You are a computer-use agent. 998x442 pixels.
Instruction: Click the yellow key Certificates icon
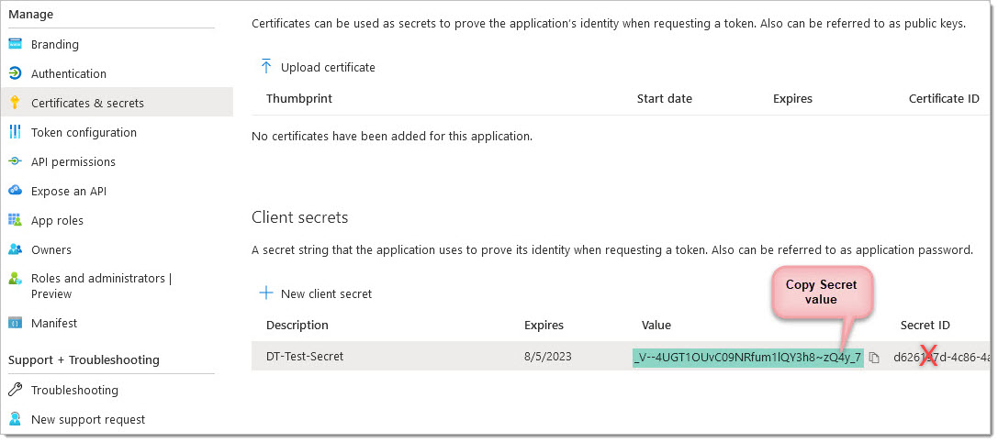point(16,103)
